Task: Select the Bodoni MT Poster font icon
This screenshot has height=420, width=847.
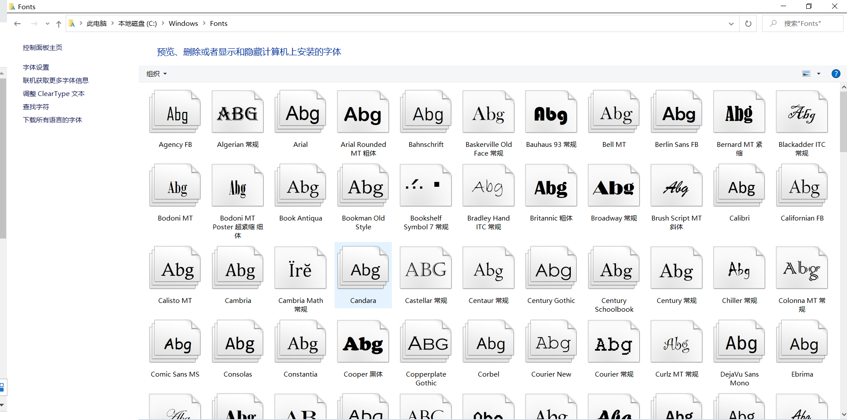Action: point(238,185)
